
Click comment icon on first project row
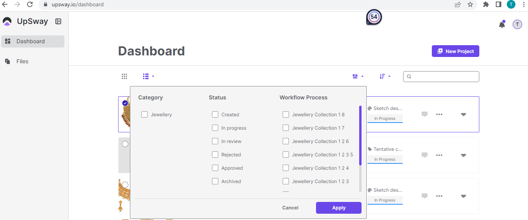click(x=424, y=114)
